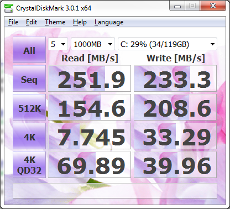Image resolution: width=230 pixels, height=209 pixels.
Task: Start the 4K QD32 benchmark test
Action: pyautogui.click(x=29, y=165)
